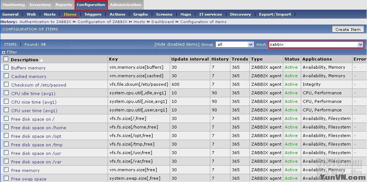The width and height of the screenshot is (367, 182).
Task: Click Hide disabled items link
Action: (177, 44)
